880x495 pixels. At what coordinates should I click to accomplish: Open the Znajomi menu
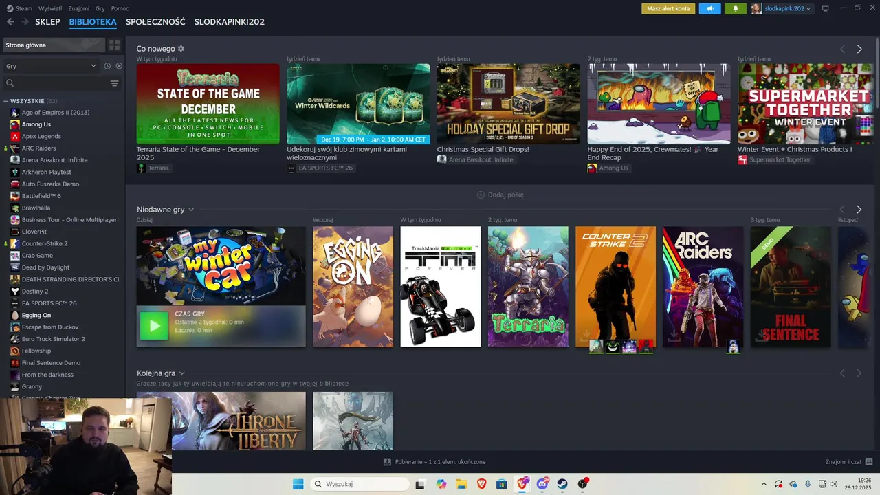click(78, 8)
